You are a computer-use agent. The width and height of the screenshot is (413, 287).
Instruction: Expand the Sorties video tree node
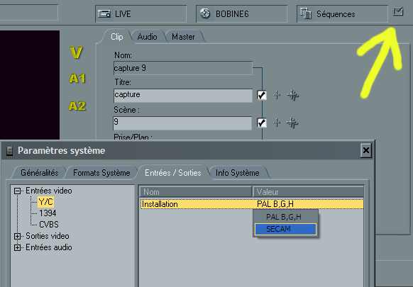click(17, 236)
